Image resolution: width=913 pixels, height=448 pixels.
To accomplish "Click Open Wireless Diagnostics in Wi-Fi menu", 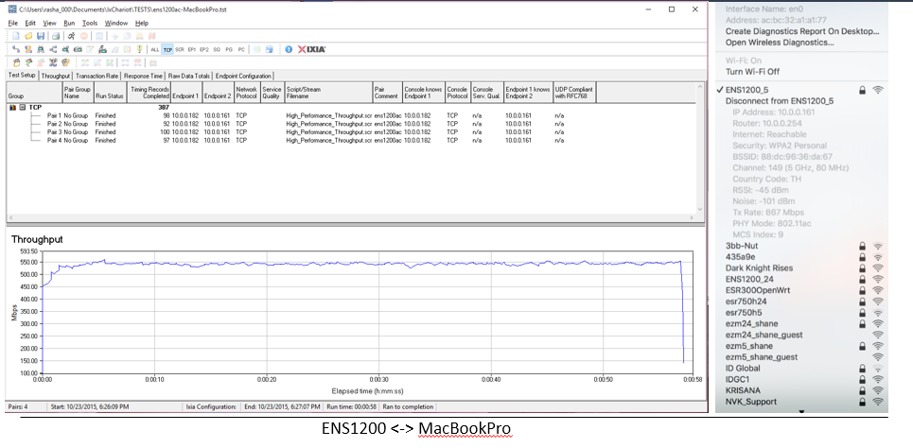I will pos(780,43).
